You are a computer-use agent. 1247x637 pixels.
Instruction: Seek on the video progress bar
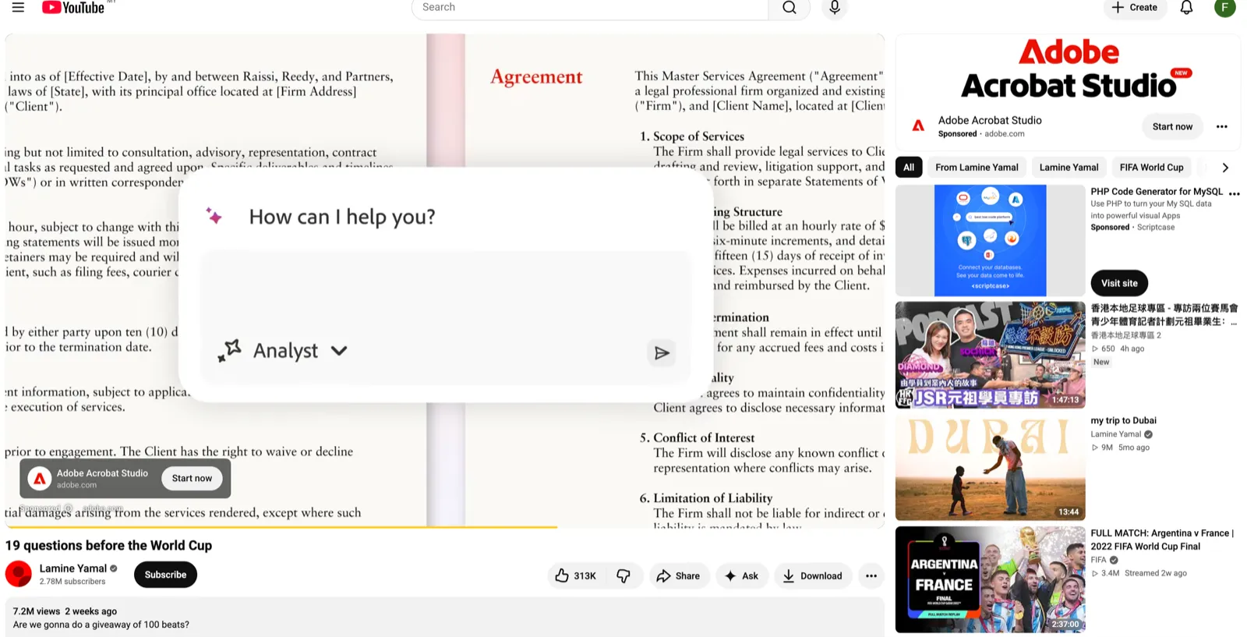pos(445,528)
